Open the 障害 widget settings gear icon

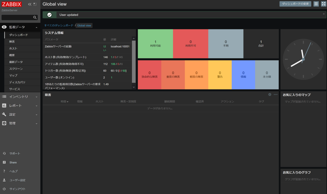click(270, 94)
